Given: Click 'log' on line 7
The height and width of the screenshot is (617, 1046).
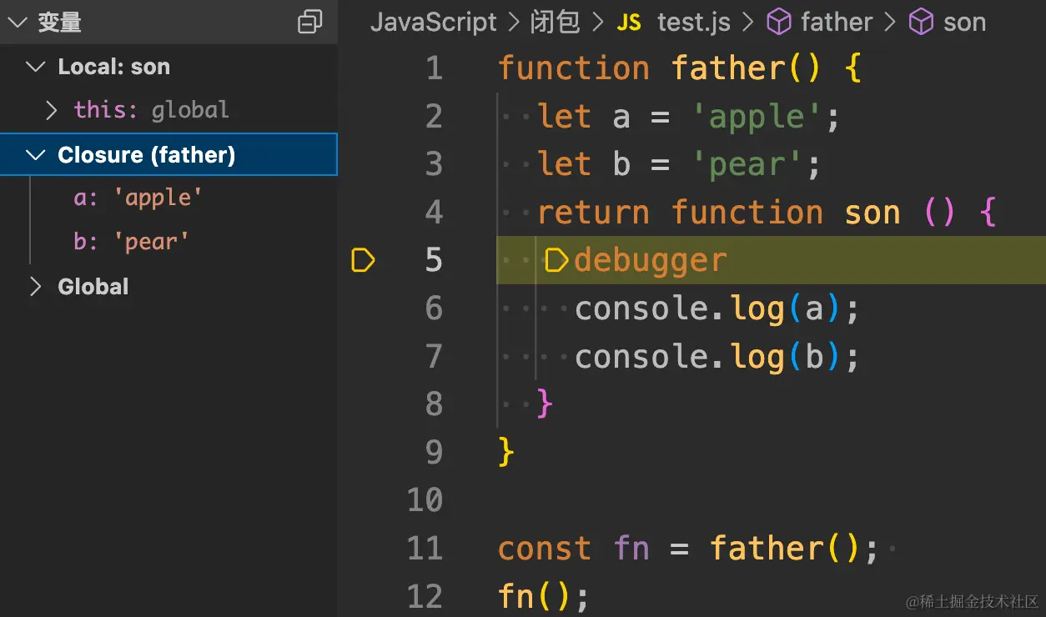Looking at the screenshot, I should pyautogui.click(x=758, y=358).
